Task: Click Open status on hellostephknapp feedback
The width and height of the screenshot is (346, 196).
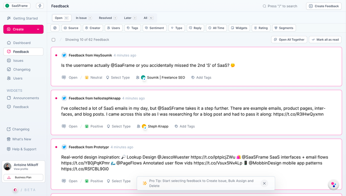Action: 70,127
